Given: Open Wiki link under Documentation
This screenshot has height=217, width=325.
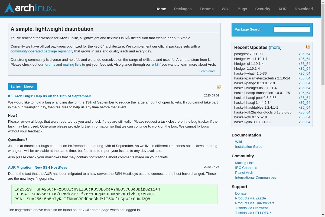Looking at the screenshot, I should 238,142.
